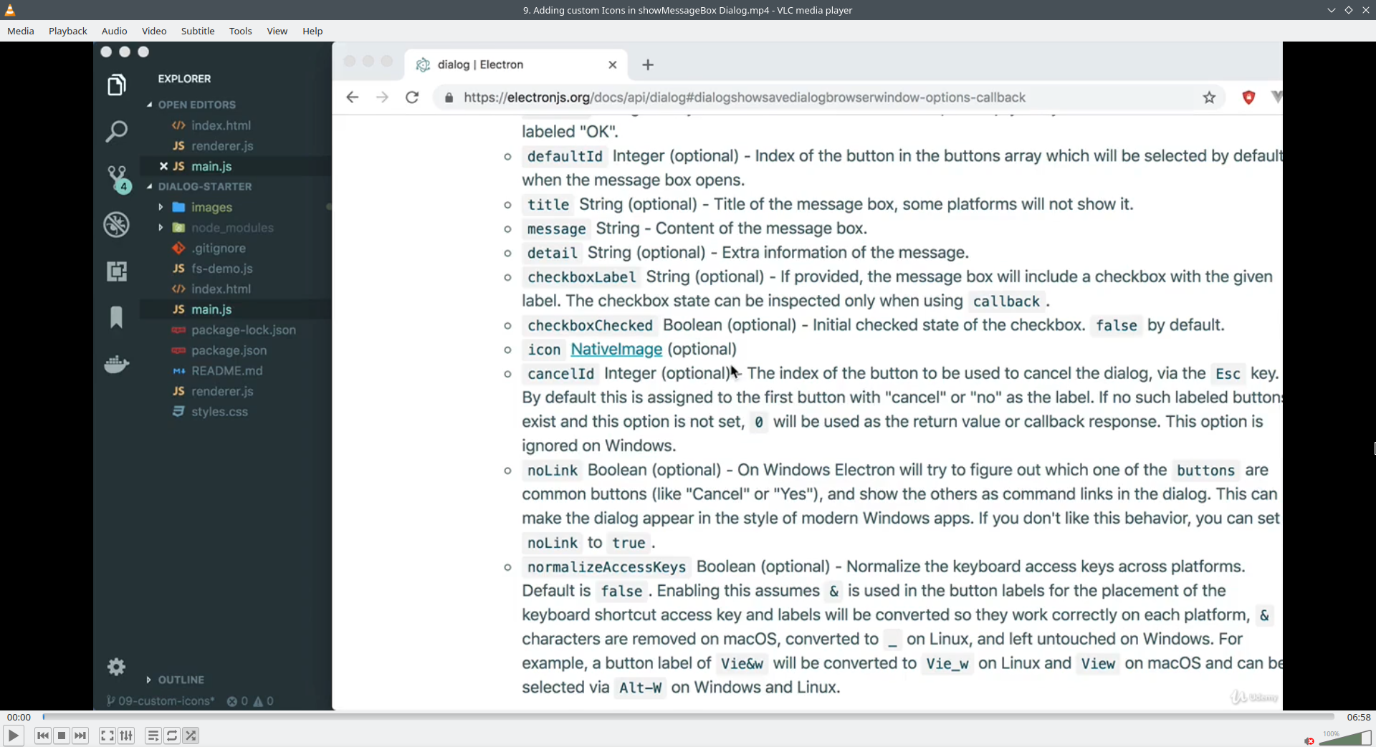Open the Audio menu

point(115,31)
